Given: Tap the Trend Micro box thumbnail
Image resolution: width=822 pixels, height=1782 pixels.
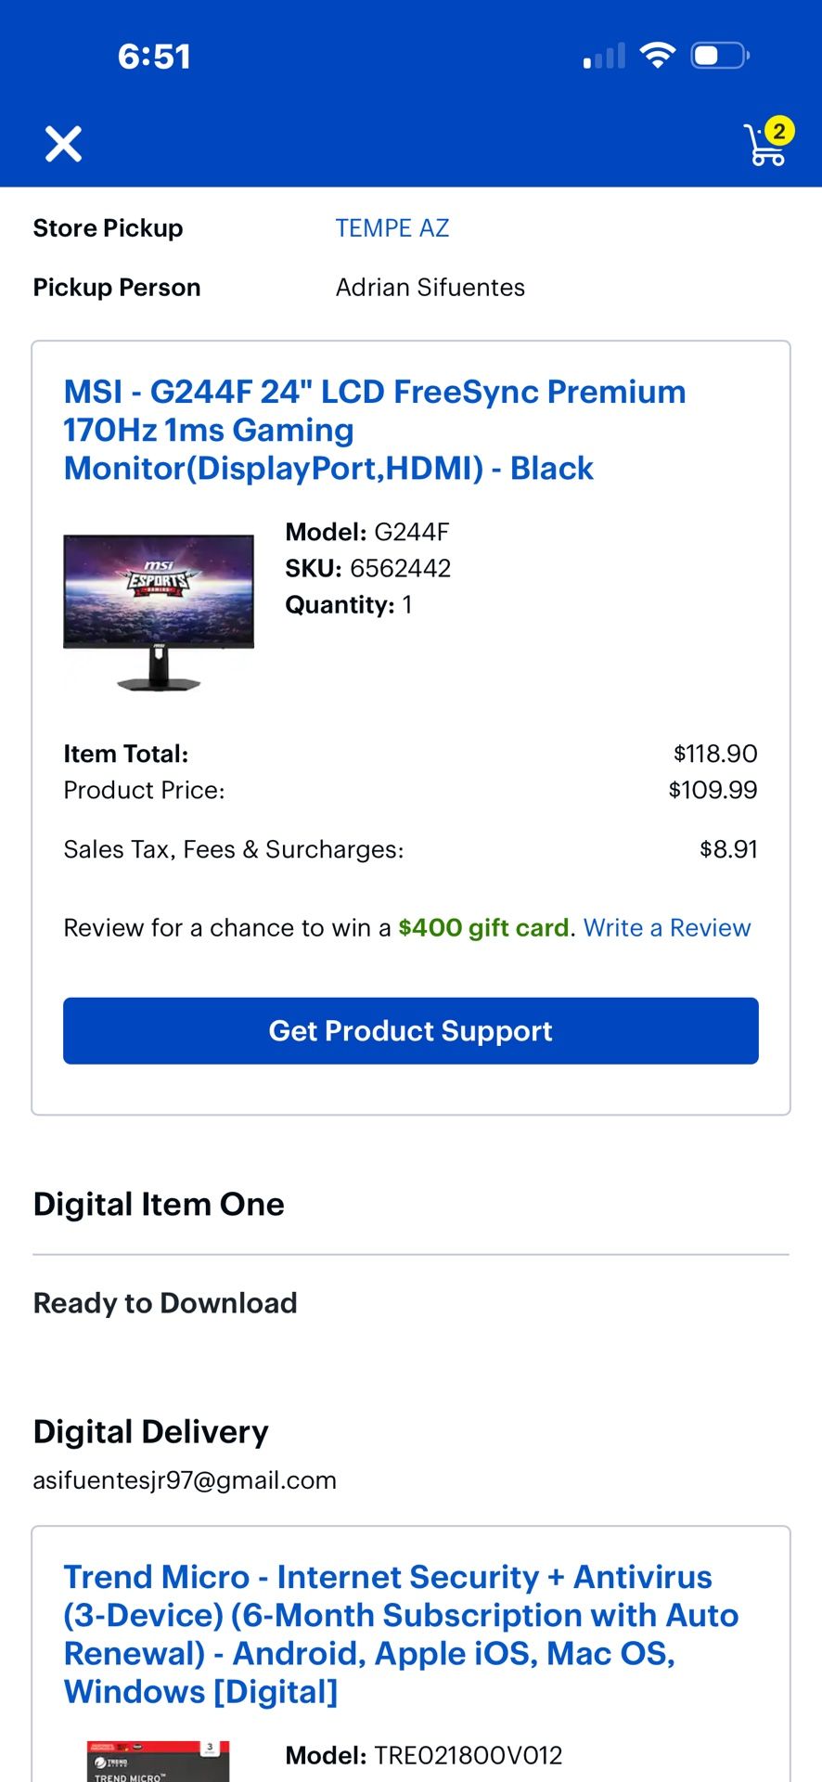Looking at the screenshot, I should [158, 1761].
